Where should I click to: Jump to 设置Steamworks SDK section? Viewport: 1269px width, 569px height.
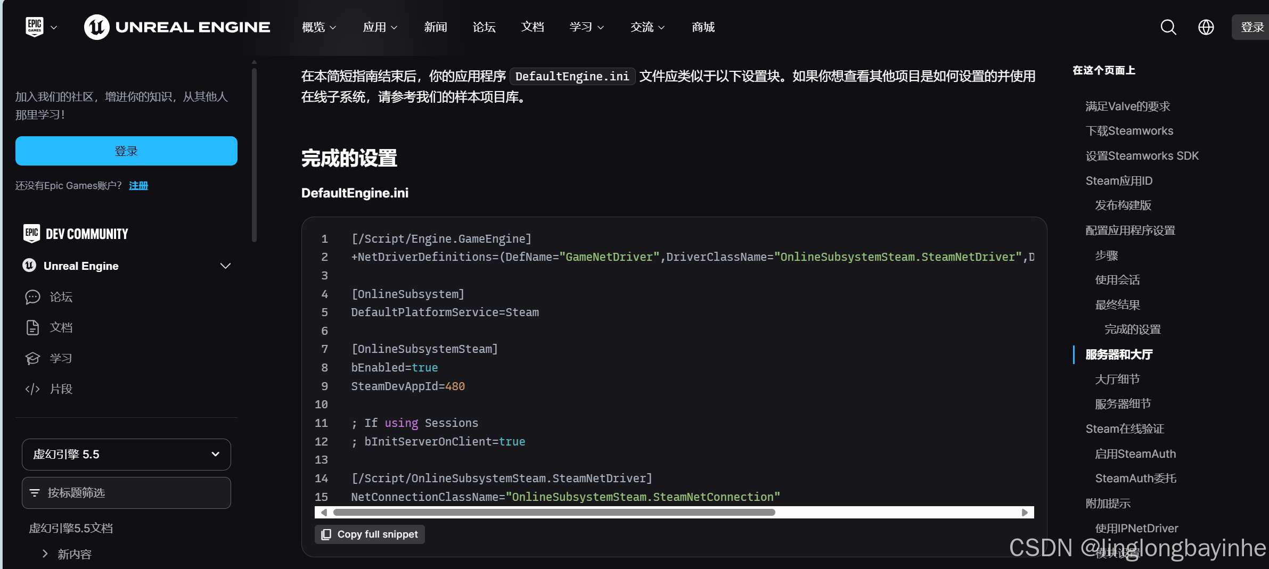1142,156
